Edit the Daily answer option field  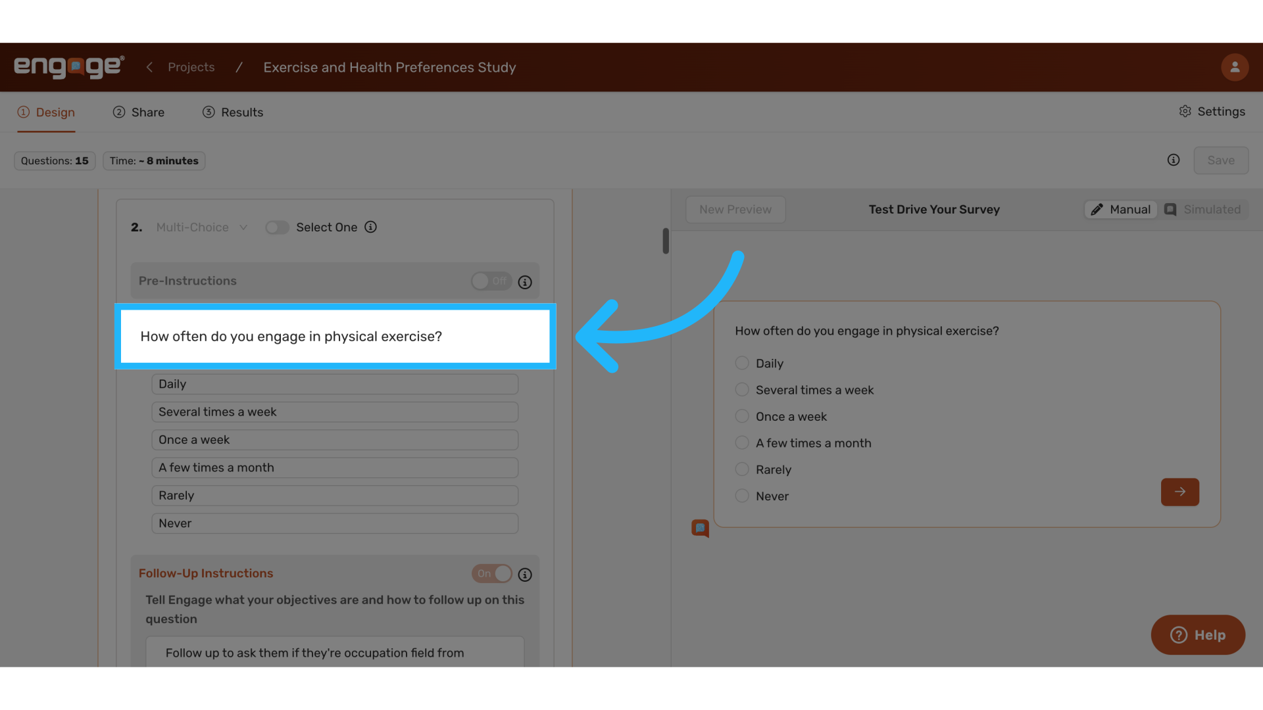coord(335,385)
